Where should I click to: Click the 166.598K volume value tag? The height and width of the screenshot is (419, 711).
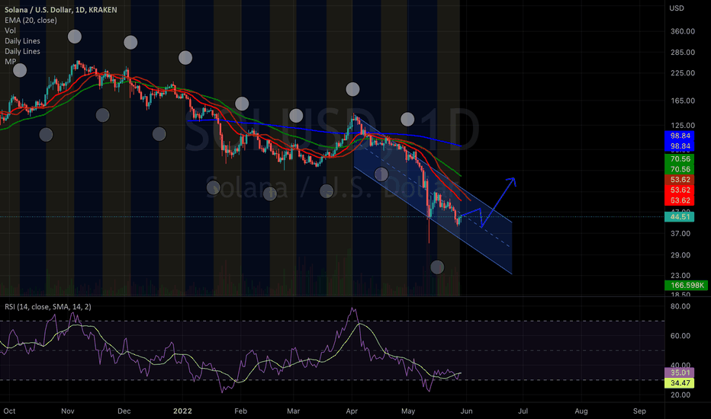tap(686, 286)
